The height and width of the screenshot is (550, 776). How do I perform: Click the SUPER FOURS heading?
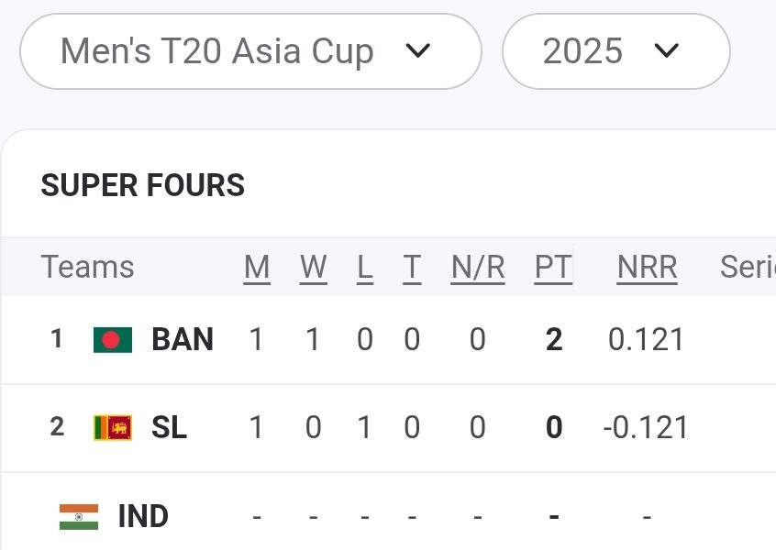(x=142, y=185)
